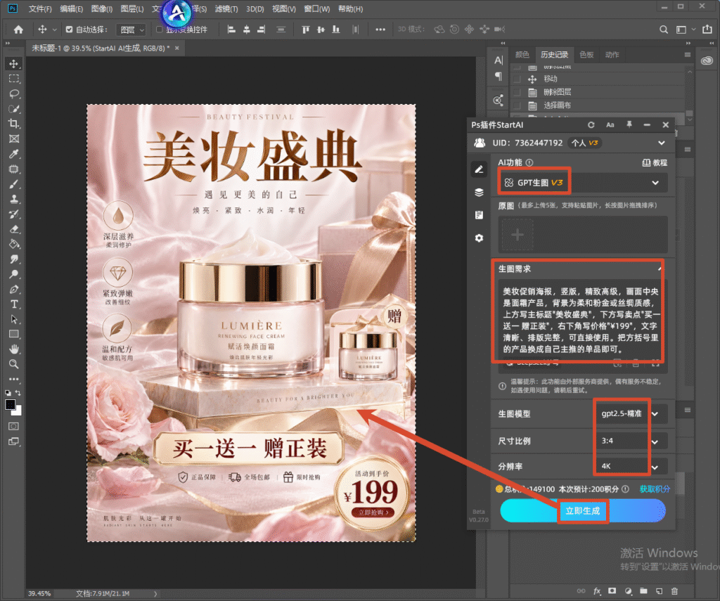Open the 编辑(E) menu
Screen dimensions: 720x601
pyautogui.click(x=71, y=8)
